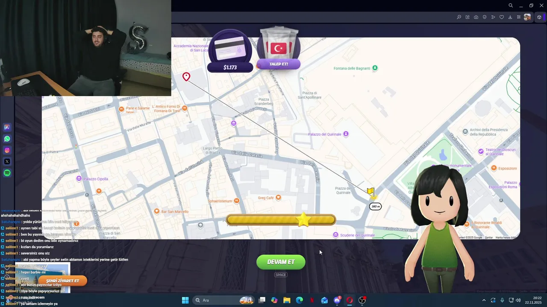Click the downloads toolbar icon

point(510,17)
